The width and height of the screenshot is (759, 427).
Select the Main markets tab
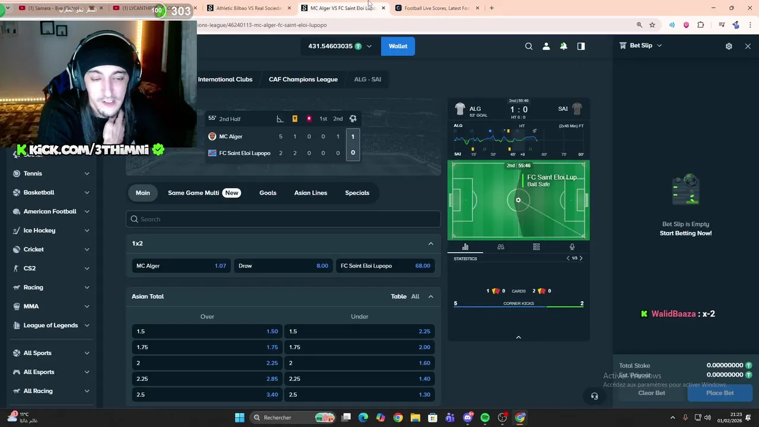(143, 193)
